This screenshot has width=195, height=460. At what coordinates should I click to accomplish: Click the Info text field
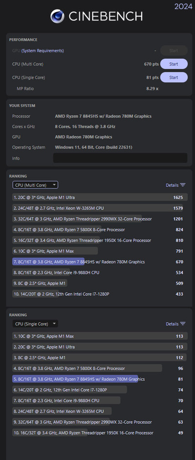[x=120, y=158]
